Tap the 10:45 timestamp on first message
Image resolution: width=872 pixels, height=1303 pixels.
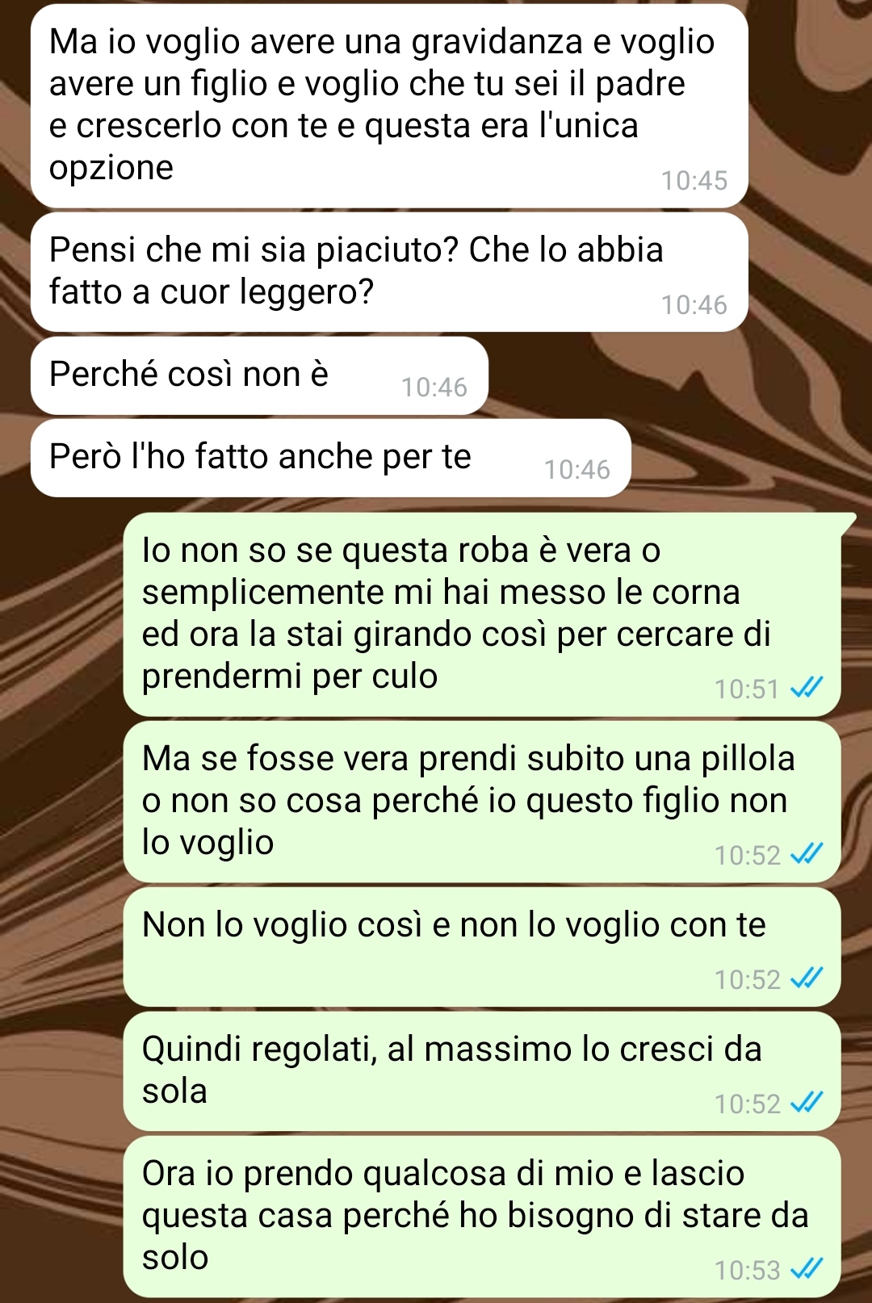(694, 180)
